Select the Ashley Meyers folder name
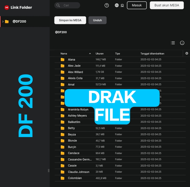This screenshot has height=187, width=190. coord(77,116)
